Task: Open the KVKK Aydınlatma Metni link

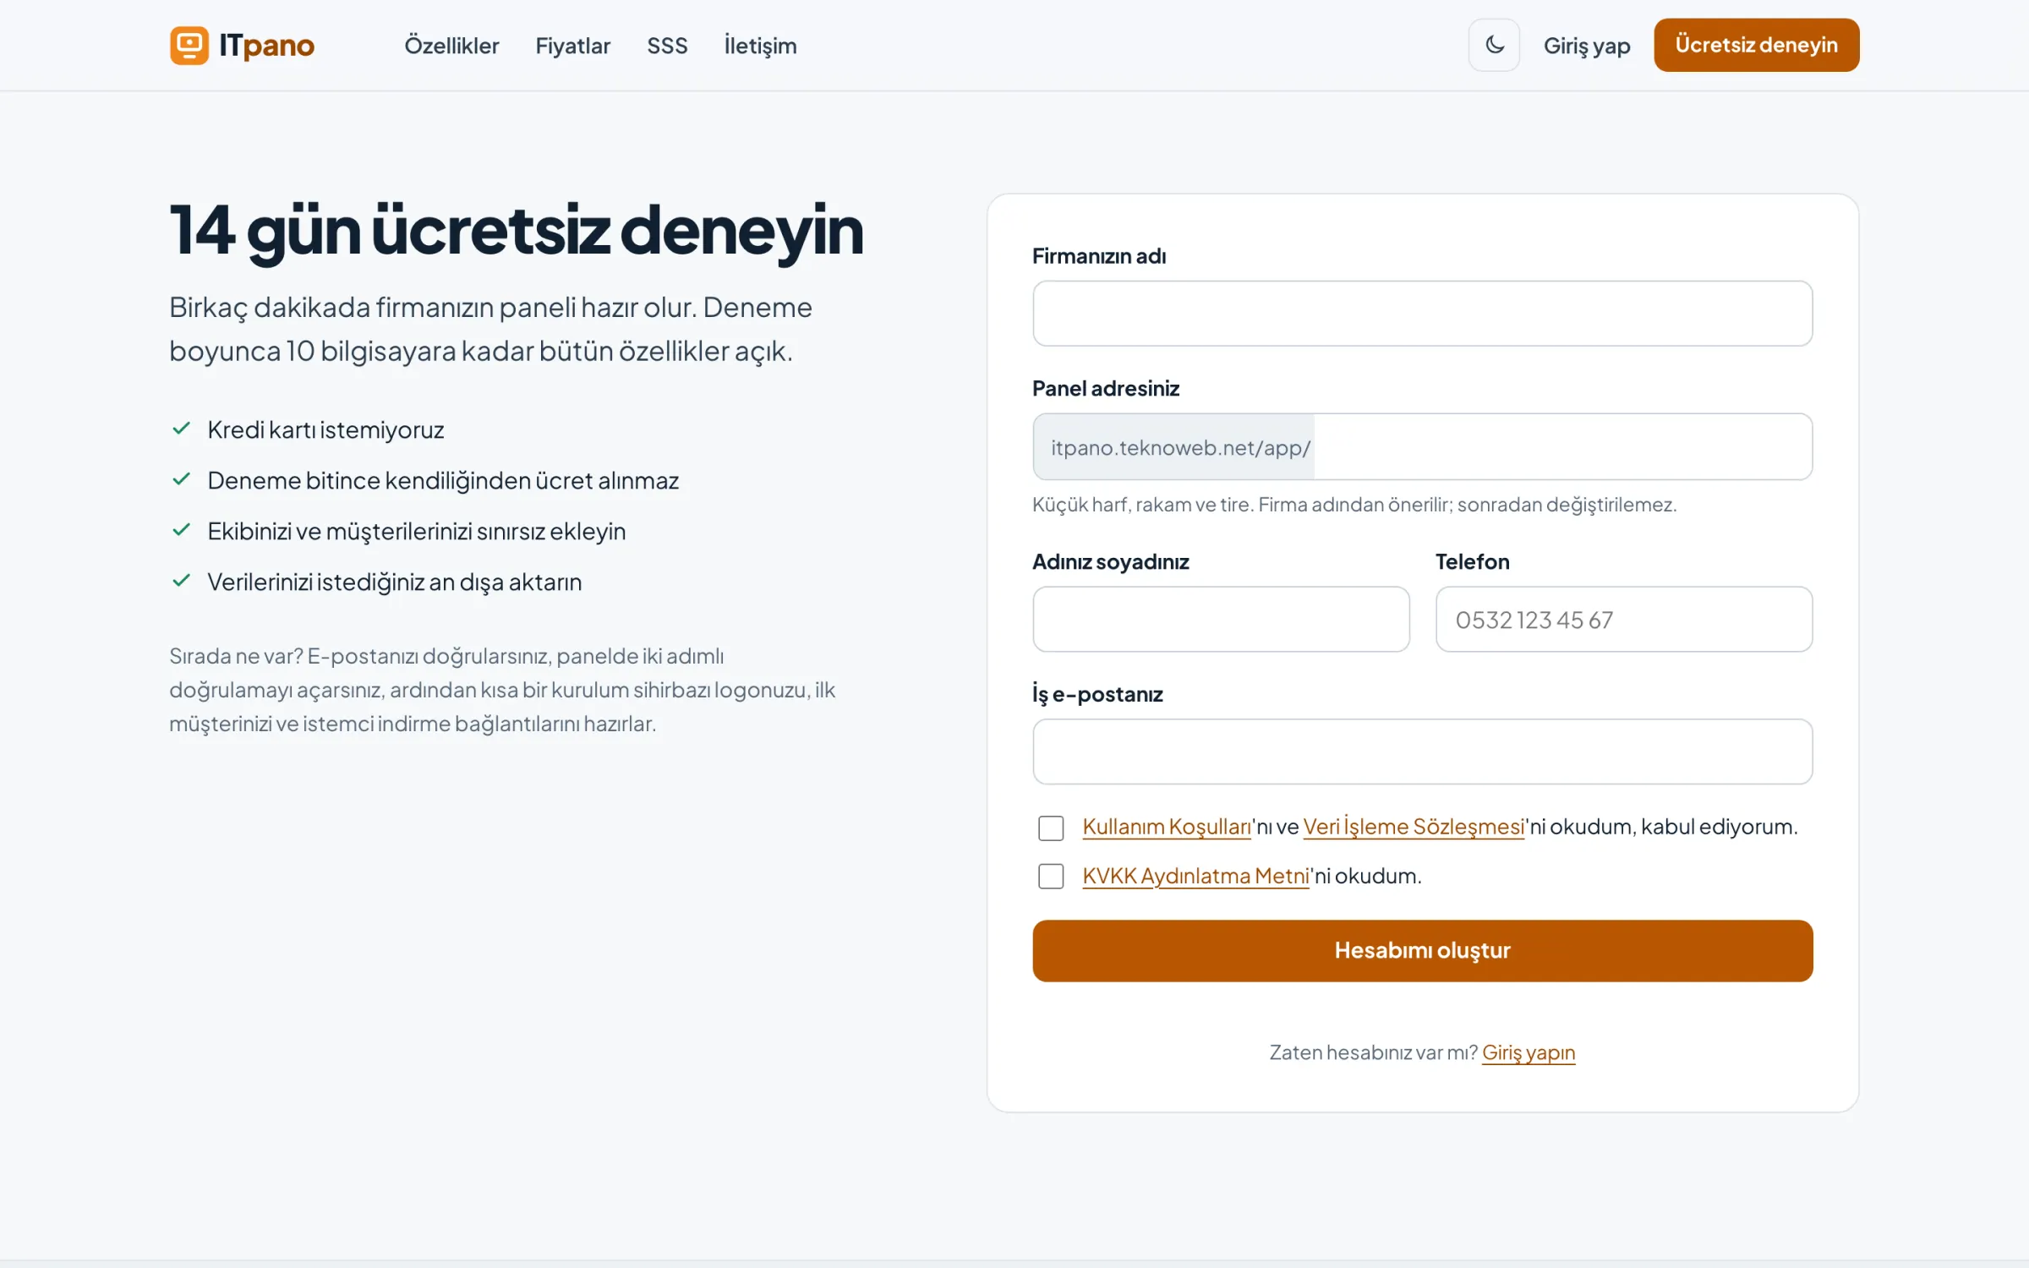Action: [x=1195, y=876]
